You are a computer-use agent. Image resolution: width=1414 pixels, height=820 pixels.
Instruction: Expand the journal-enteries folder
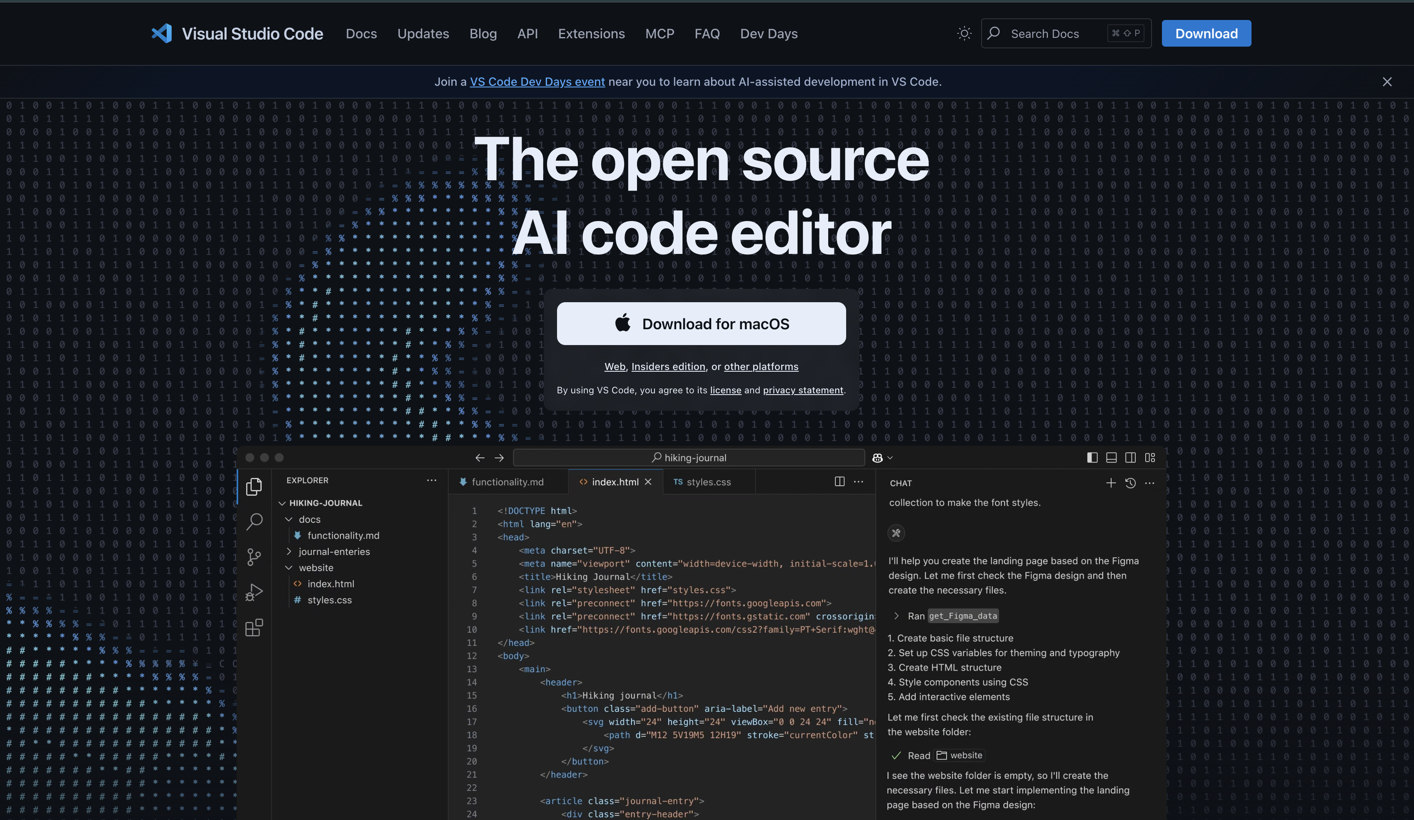click(289, 552)
